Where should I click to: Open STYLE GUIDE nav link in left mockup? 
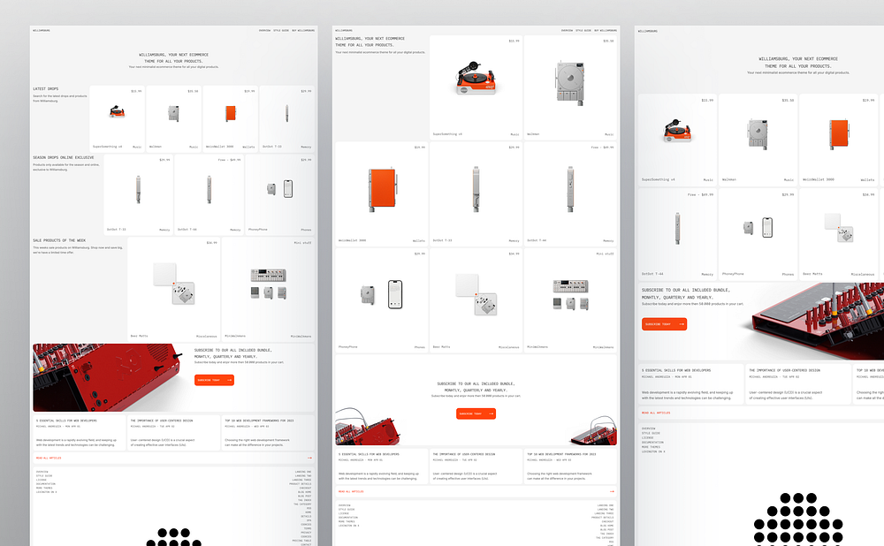[281, 30]
